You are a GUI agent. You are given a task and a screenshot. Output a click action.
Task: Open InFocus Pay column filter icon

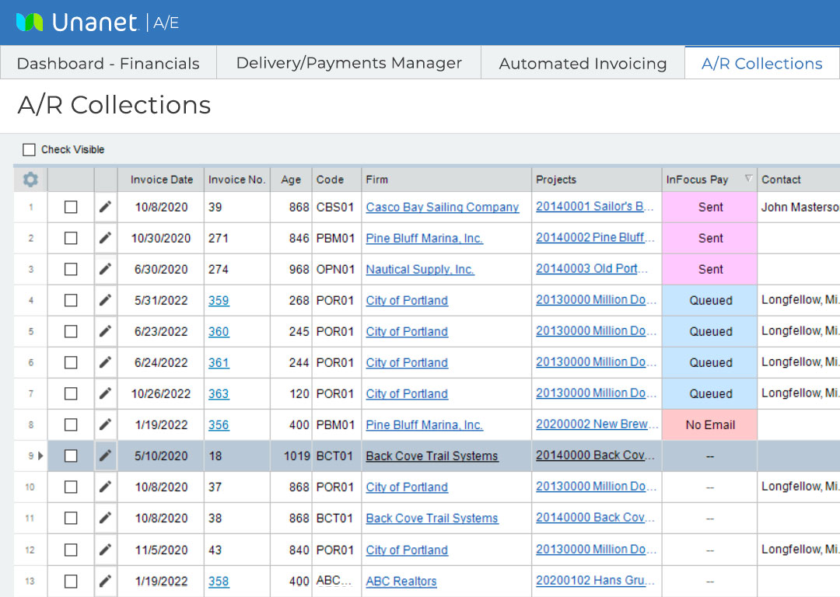click(748, 178)
